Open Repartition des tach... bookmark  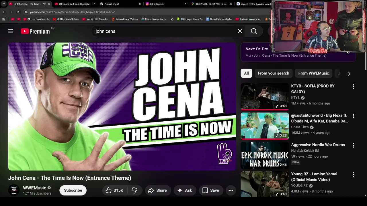tap(219, 19)
